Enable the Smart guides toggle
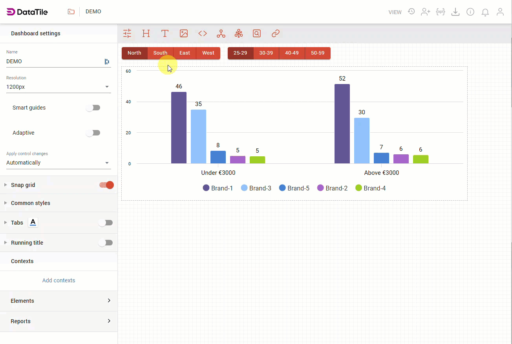 [x=93, y=108]
